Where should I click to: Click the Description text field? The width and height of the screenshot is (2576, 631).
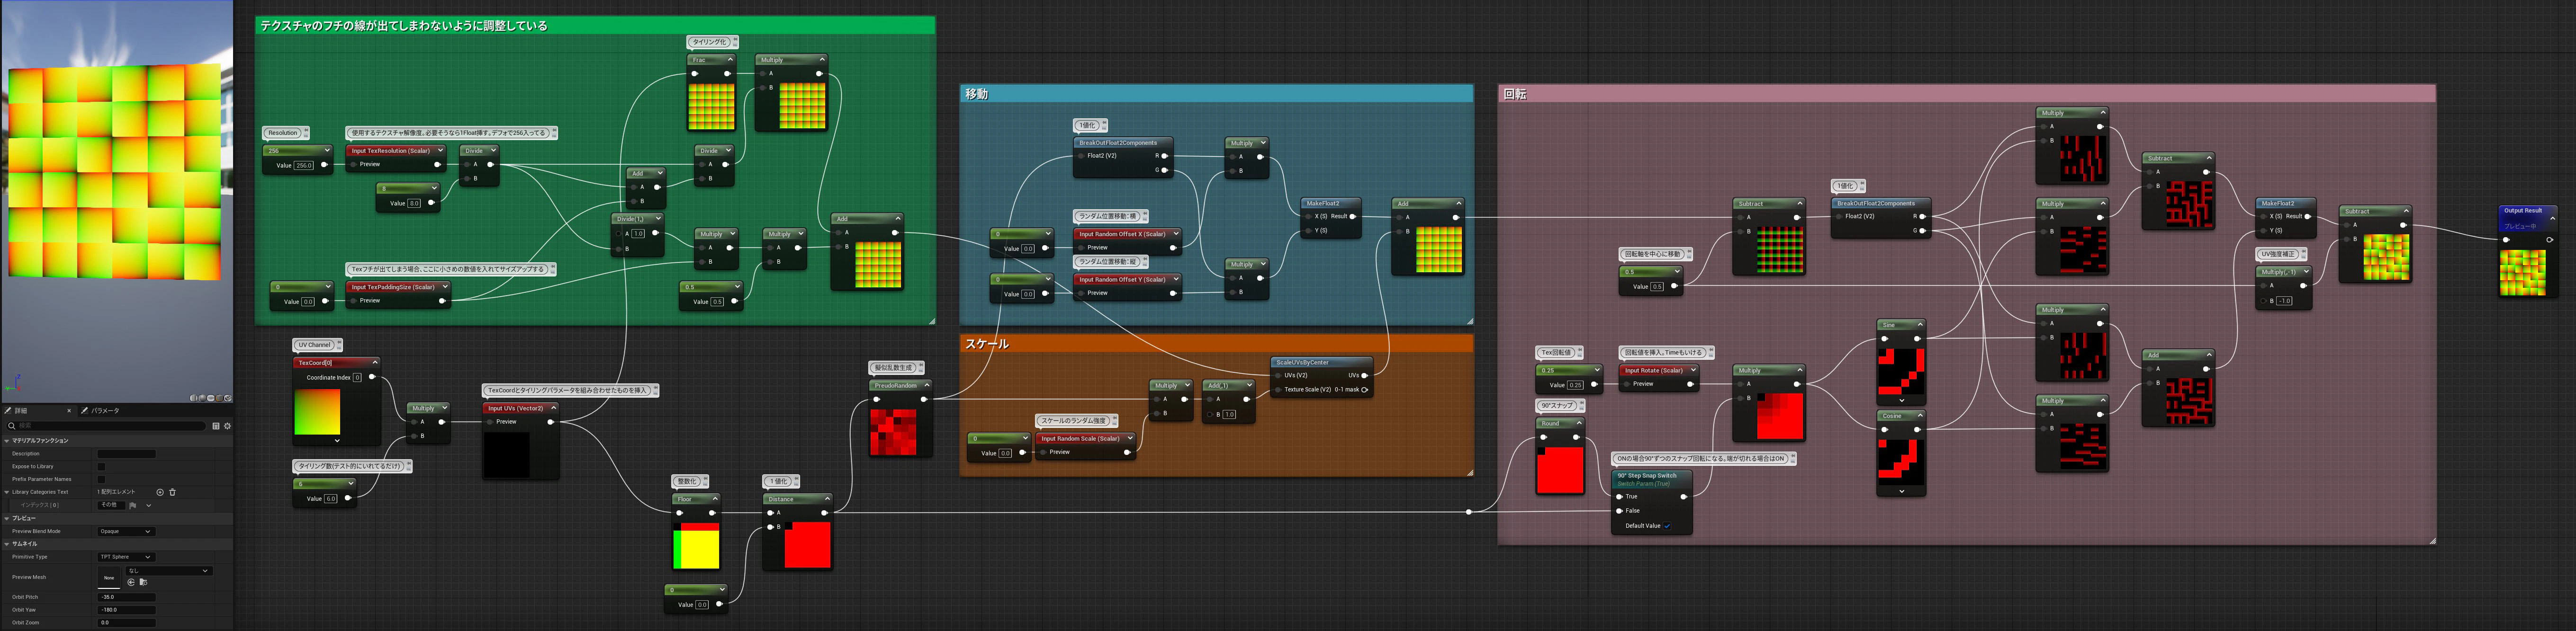coord(126,454)
